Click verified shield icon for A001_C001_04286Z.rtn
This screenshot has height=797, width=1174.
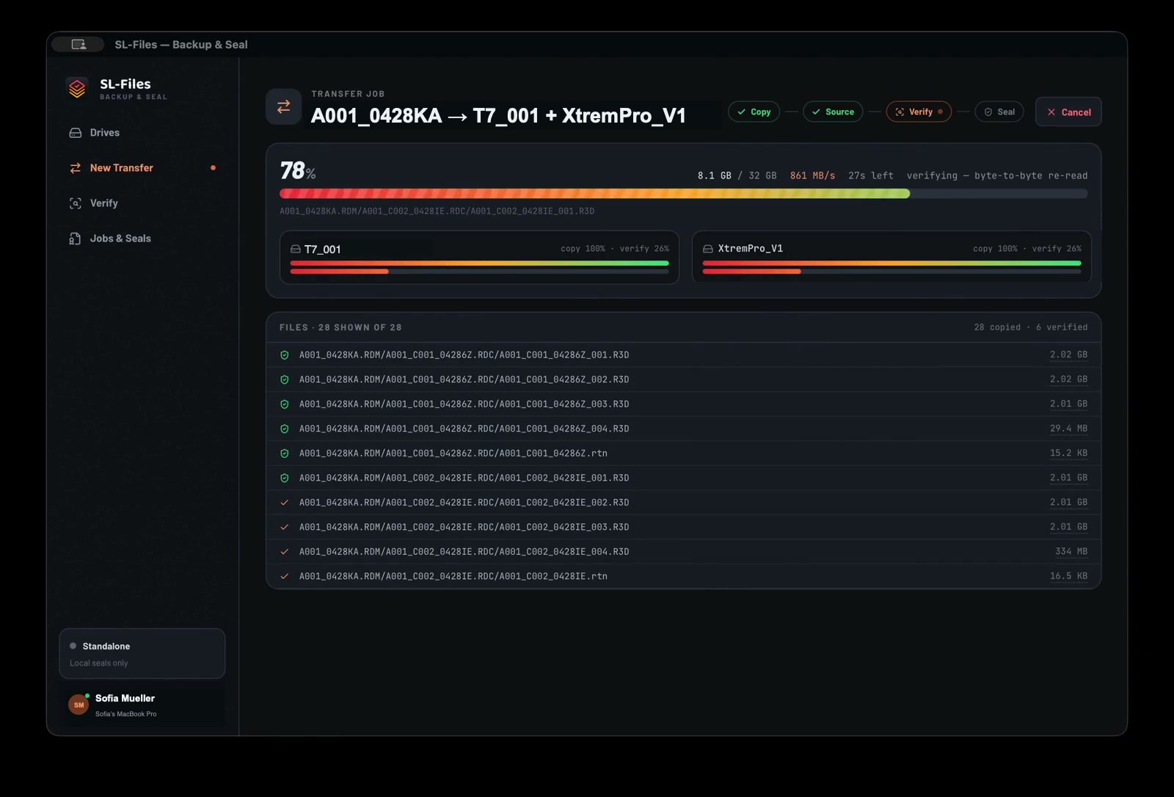(285, 454)
